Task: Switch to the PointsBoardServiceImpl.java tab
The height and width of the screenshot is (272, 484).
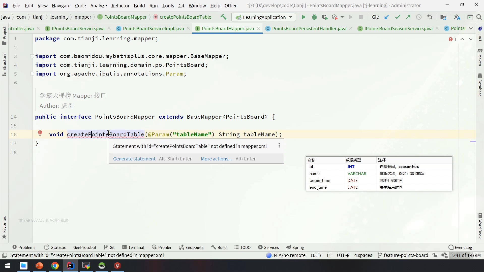Action: (x=153, y=29)
